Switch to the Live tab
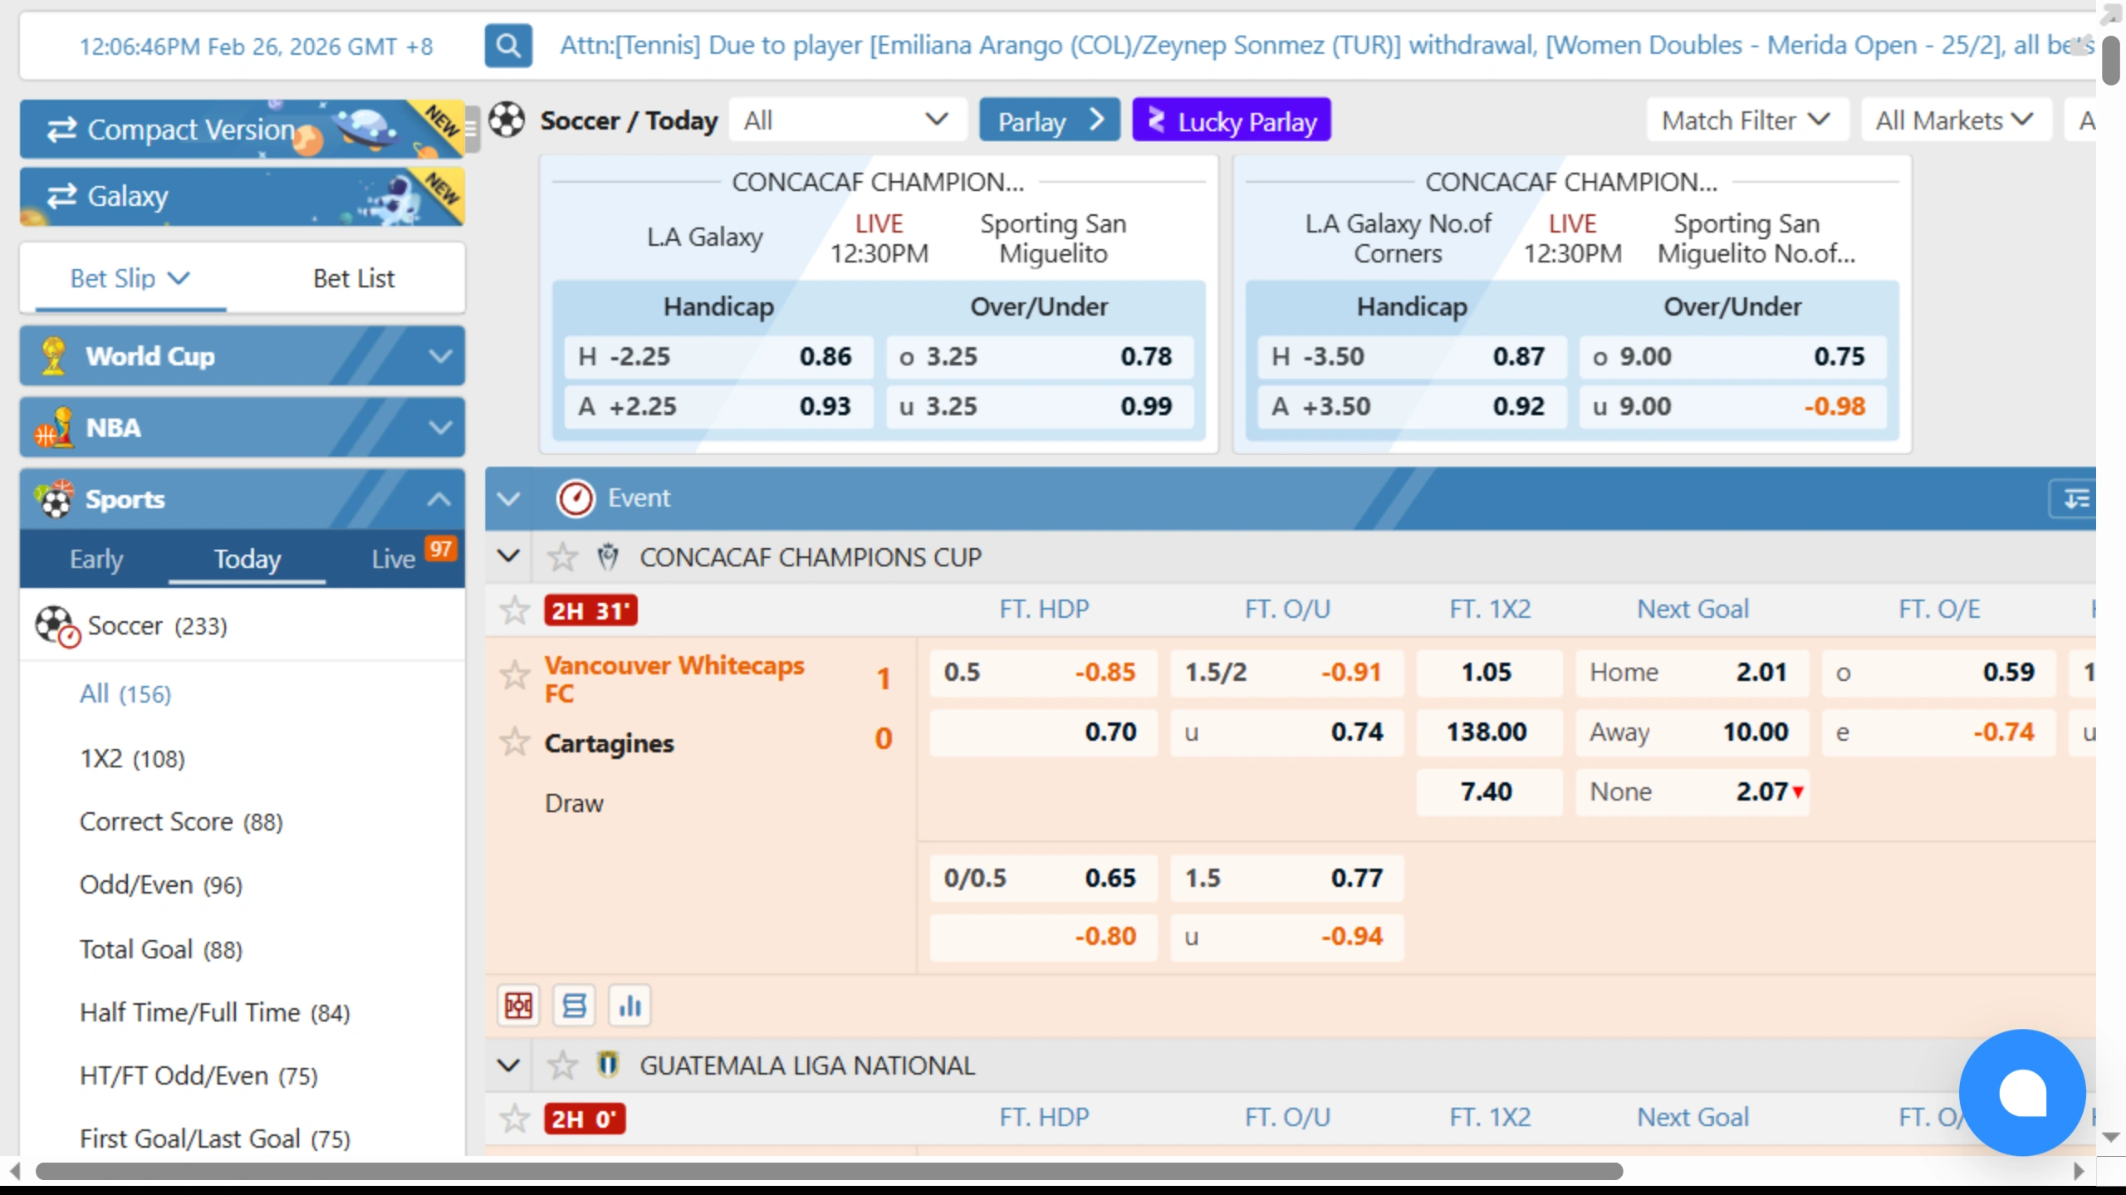 point(394,559)
